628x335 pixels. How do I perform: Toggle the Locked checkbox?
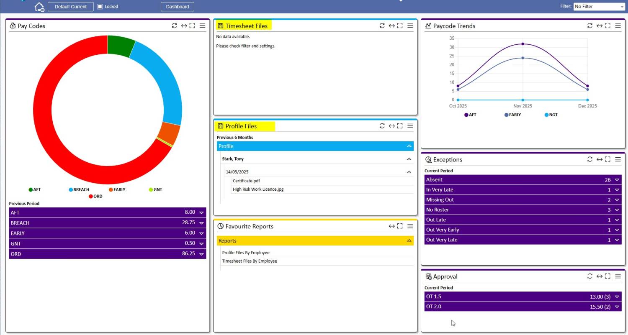[x=100, y=7]
